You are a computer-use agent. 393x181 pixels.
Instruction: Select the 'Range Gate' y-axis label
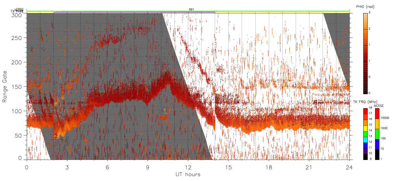point(5,87)
